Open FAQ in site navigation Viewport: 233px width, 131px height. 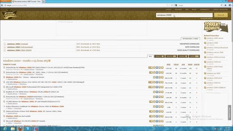pyautogui.click(x=187, y=9)
